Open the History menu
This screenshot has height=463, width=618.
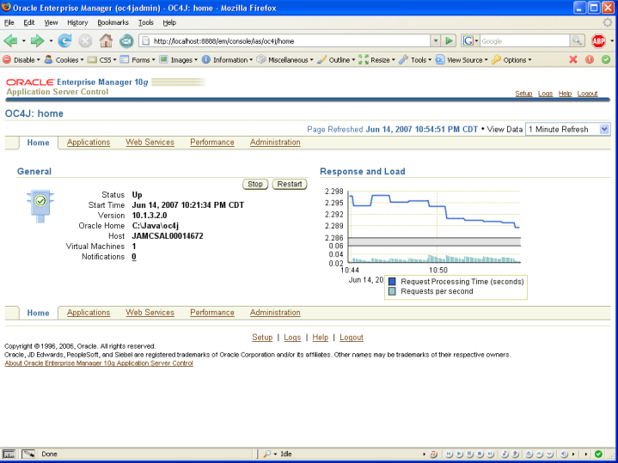coord(77,22)
